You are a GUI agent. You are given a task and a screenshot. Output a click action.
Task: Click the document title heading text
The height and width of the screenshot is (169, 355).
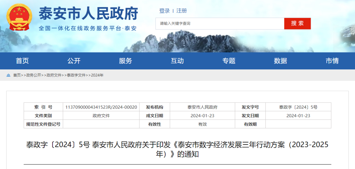(177, 149)
